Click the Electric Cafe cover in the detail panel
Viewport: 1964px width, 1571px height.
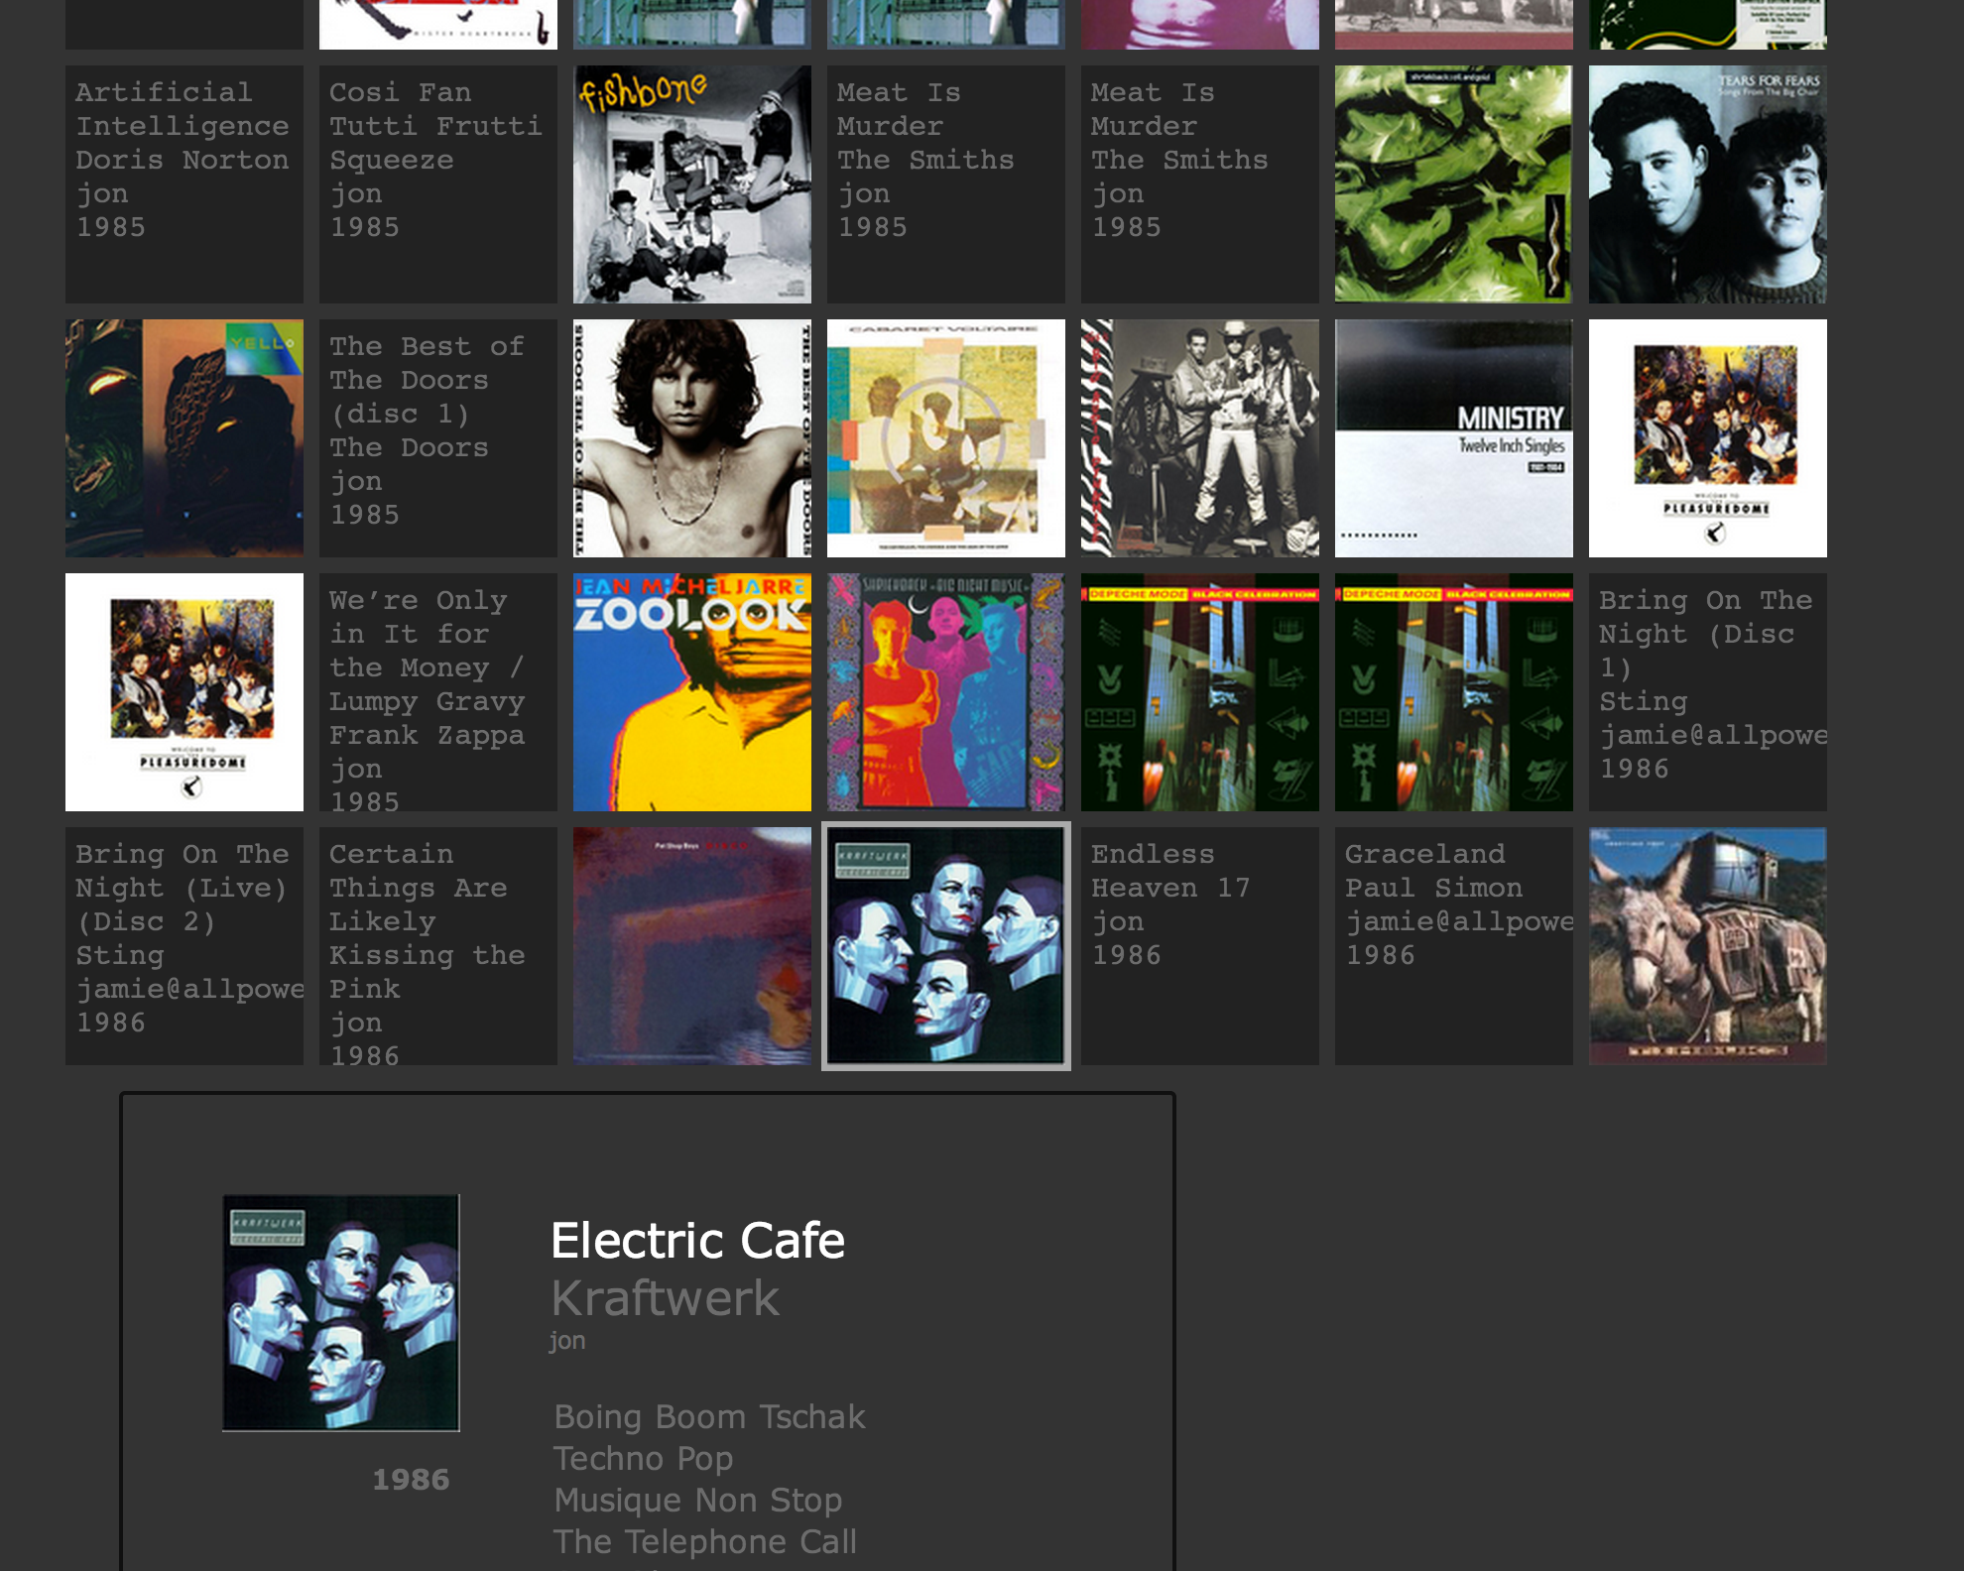(x=341, y=1312)
